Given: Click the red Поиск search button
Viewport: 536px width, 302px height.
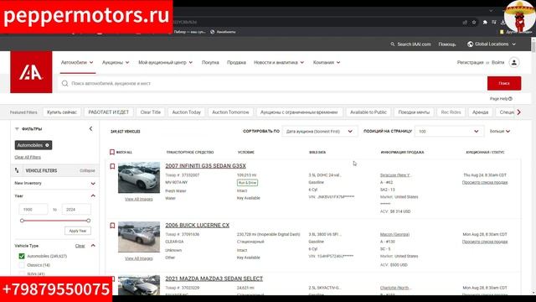Looking at the screenshot, I should pos(504,84).
